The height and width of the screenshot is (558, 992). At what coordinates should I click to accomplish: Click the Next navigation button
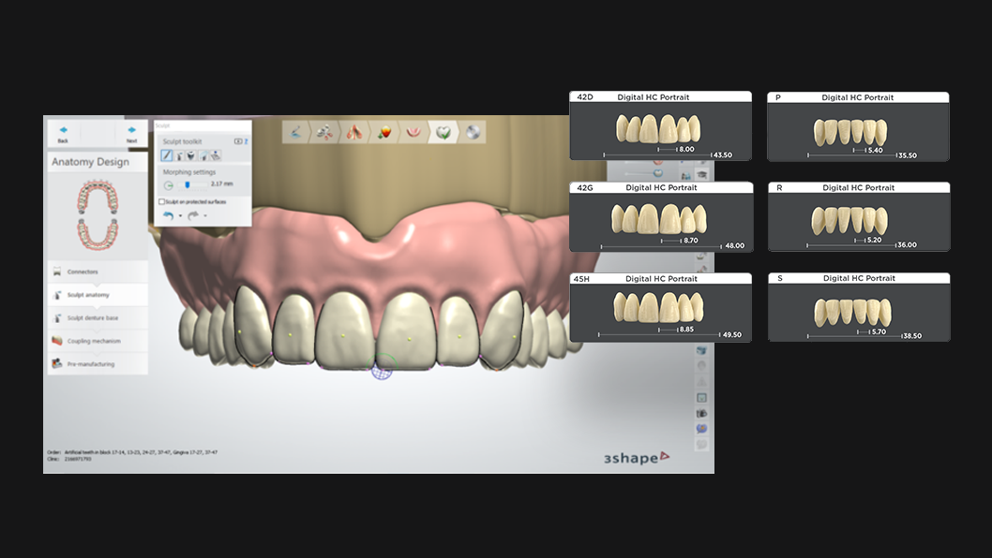coord(131,131)
